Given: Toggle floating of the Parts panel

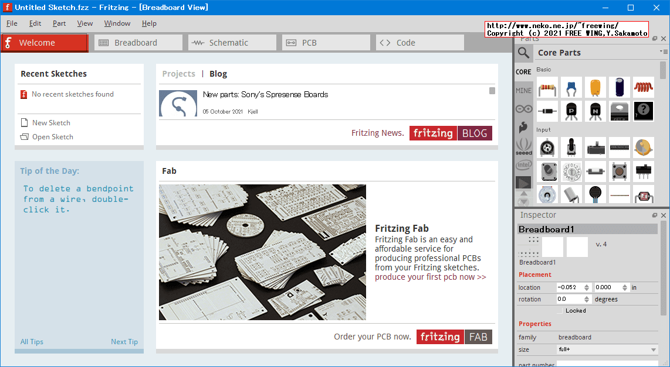Looking at the screenshot, I should click(654, 39).
